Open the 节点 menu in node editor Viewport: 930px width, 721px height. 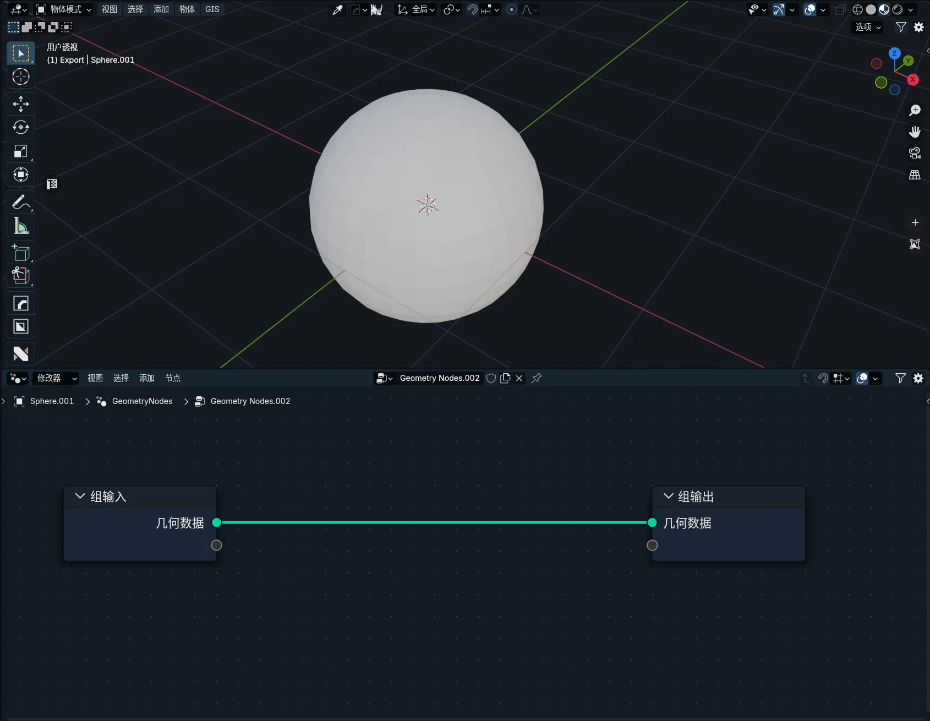173,378
